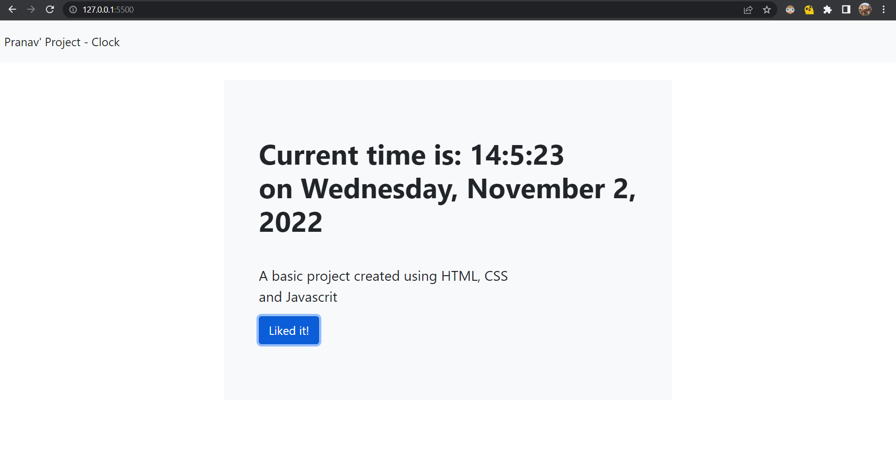Click the time value 14:5:23
Screen dimensions: 896x458
coord(517,155)
